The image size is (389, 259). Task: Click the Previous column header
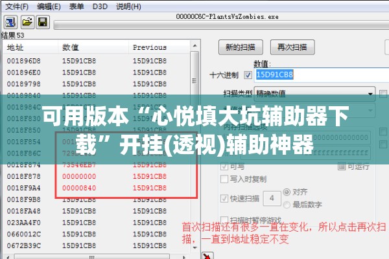point(159,47)
